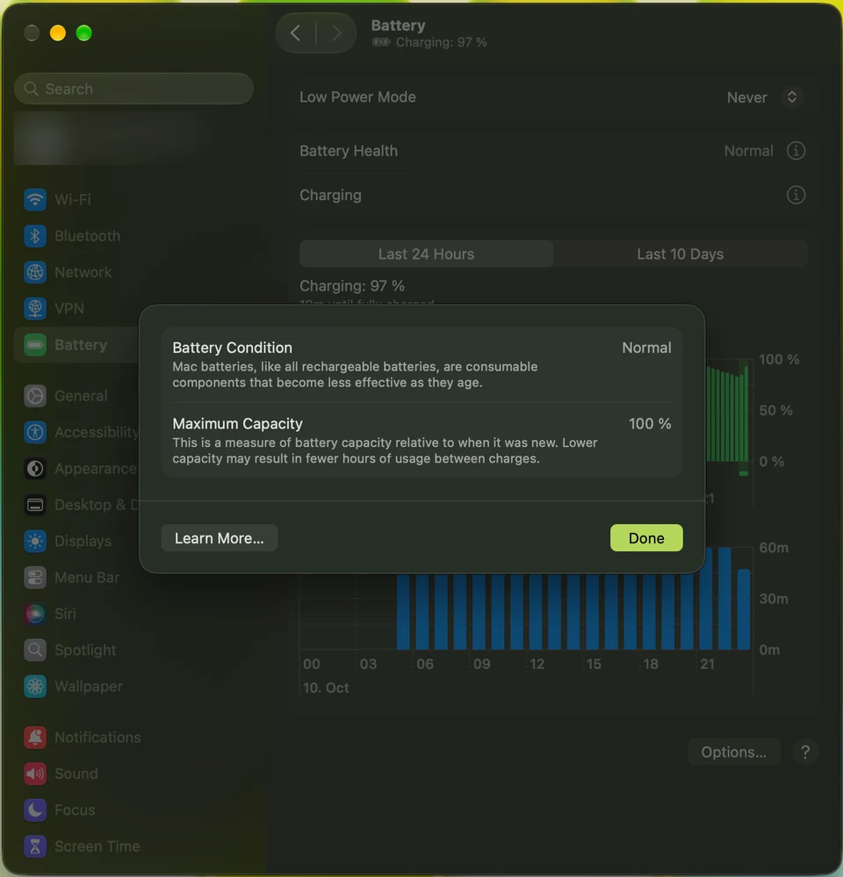This screenshot has height=877, width=843.
Task: Switch to the Last 24 Hours tab
Action: coord(426,254)
